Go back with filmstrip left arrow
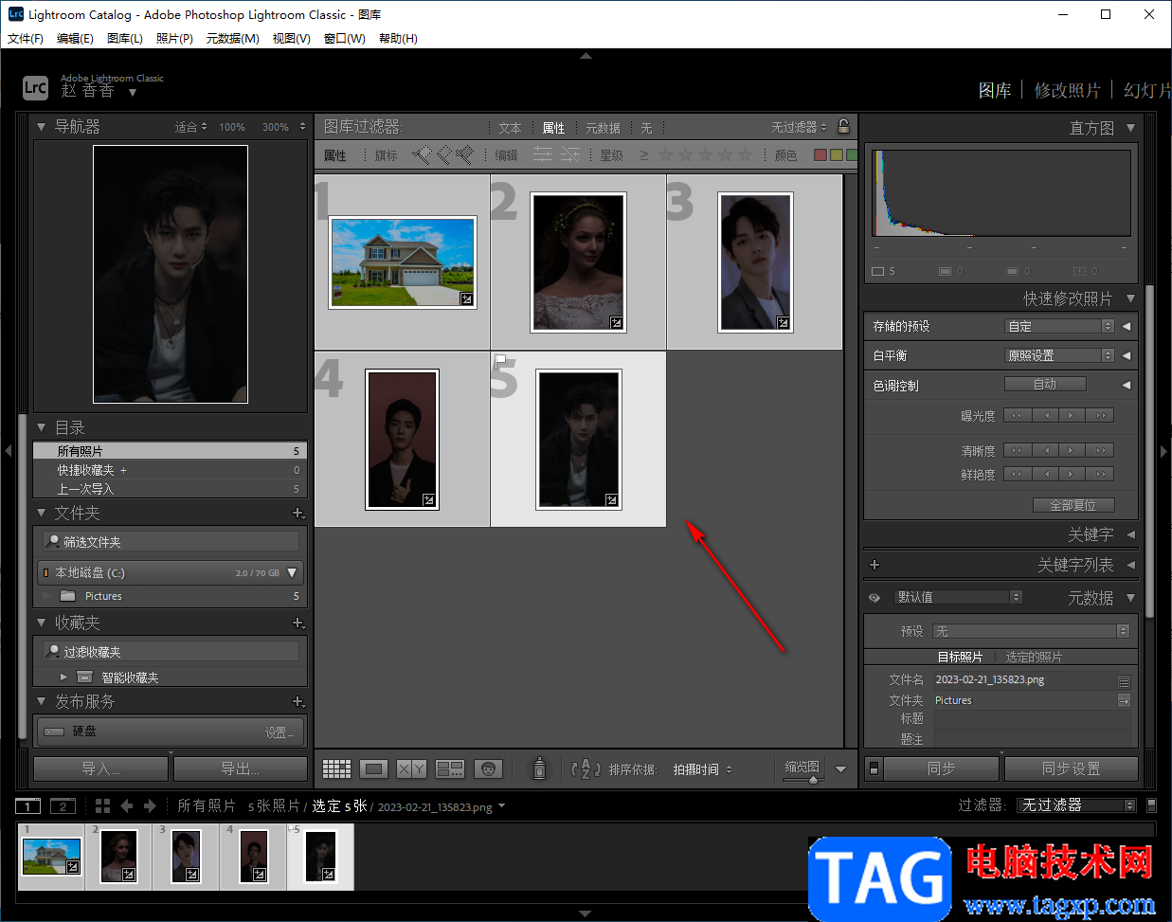This screenshot has width=1172, height=922. (127, 805)
